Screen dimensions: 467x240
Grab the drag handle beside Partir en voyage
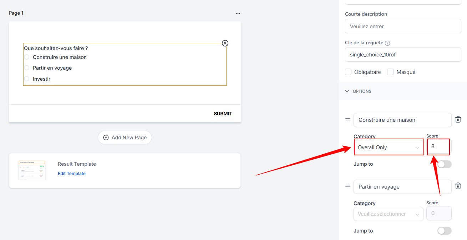point(348,186)
